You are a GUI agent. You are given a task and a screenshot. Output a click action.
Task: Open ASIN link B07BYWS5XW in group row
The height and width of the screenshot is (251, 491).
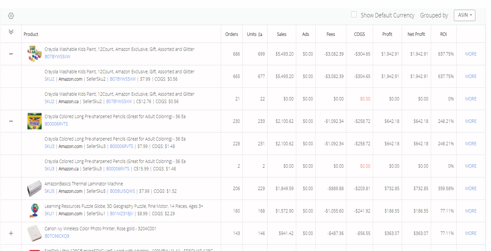point(57,57)
